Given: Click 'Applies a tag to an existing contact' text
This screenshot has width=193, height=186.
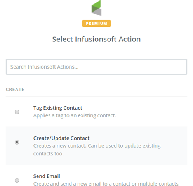Looking at the screenshot, I should tap(75, 115).
